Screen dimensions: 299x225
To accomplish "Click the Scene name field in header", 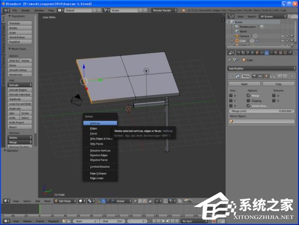I will pos(124,10).
